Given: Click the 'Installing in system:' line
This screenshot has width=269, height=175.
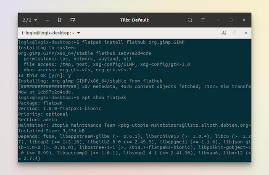Looking at the screenshot, I should (x=47, y=47).
